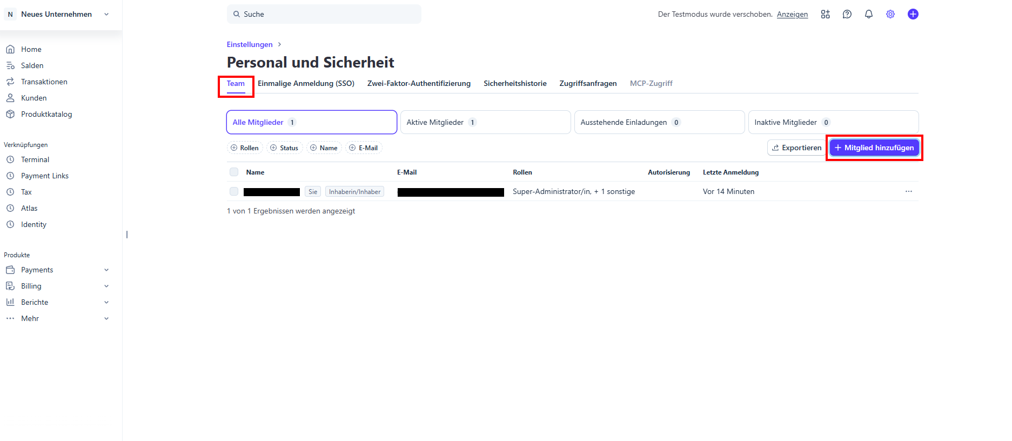The width and height of the screenshot is (1012, 441).
Task: Open Kunden in the sidebar
Action: point(33,98)
